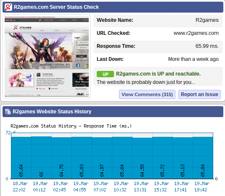Click the green UP status badge
The width and height of the screenshot is (225, 196).
tap(105, 74)
